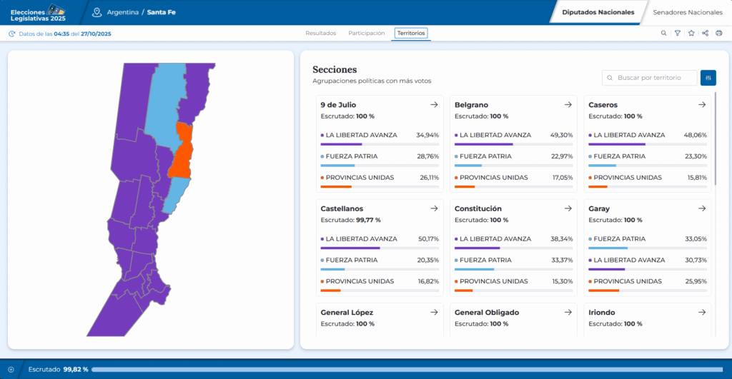Open Garay section details arrow
This screenshot has width=732, height=379.
point(702,208)
